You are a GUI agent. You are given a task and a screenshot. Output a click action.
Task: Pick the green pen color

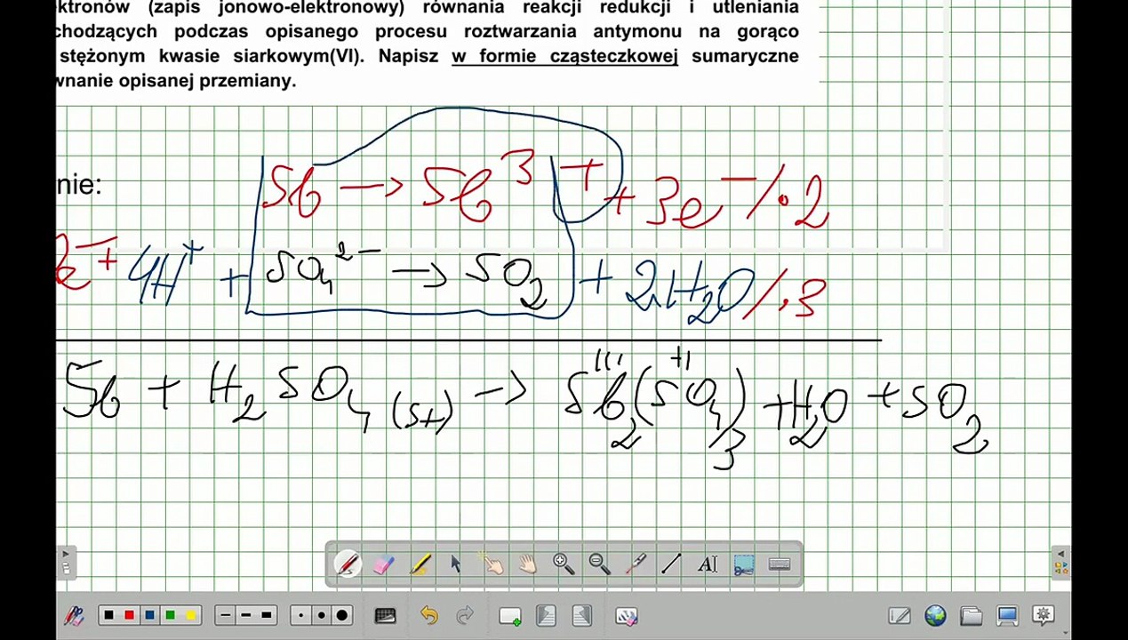(170, 615)
